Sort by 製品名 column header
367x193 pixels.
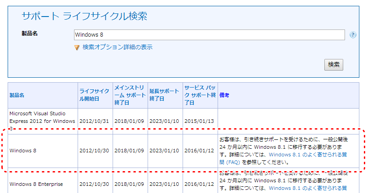[x=17, y=95]
